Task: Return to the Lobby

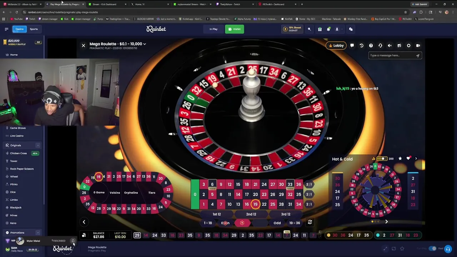Action: point(336,46)
